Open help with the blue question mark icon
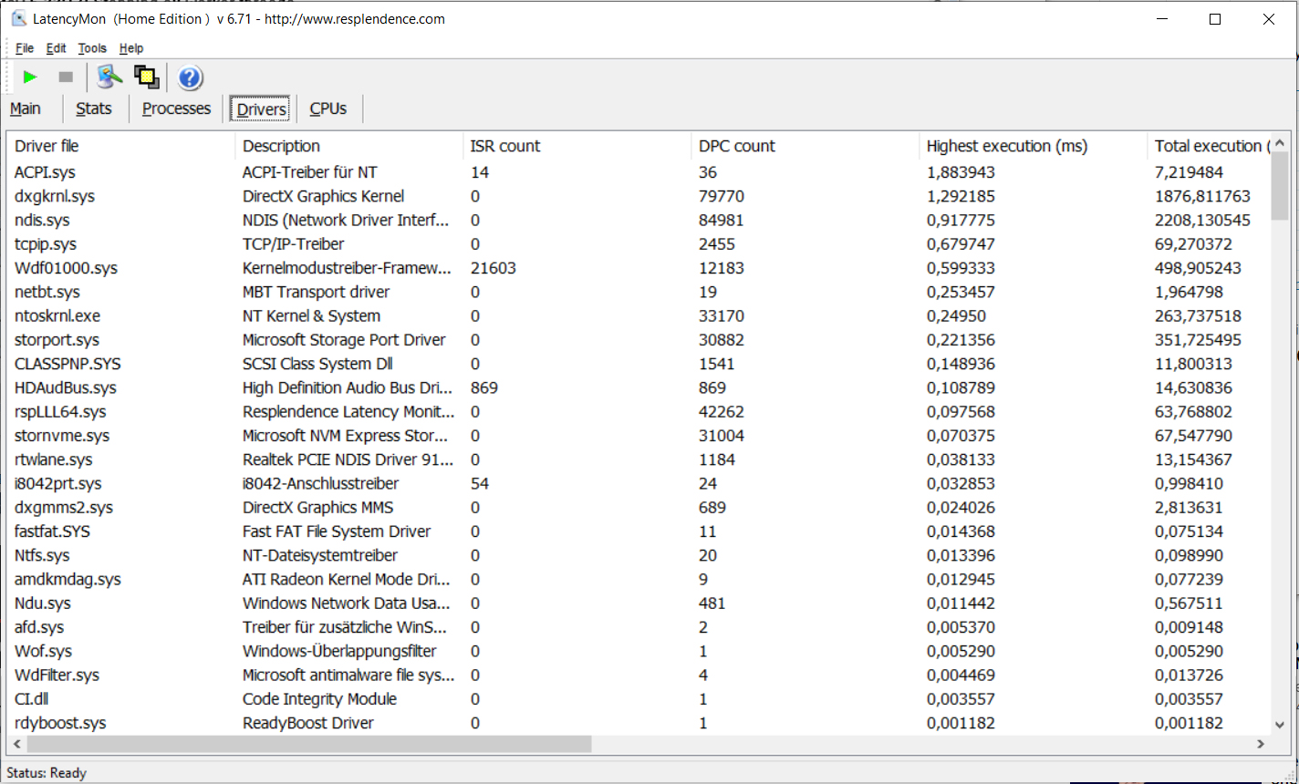 coord(190,77)
